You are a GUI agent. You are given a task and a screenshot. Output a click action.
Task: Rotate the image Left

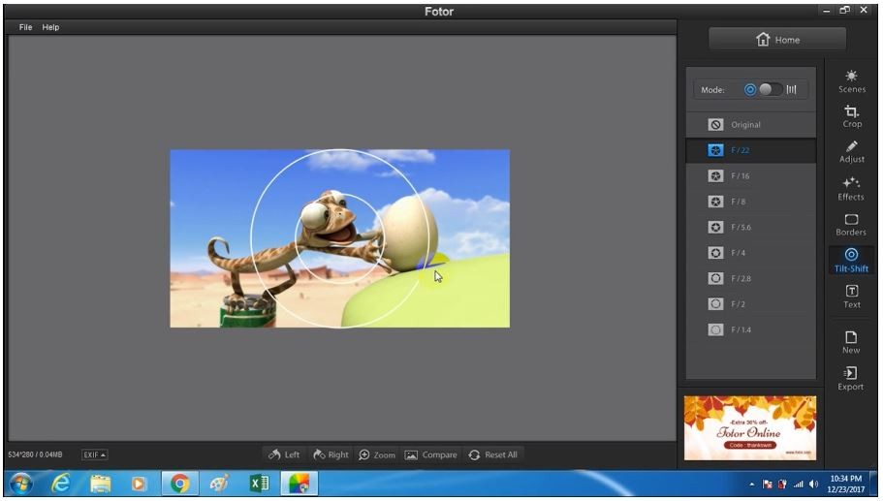pyautogui.click(x=284, y=454)
